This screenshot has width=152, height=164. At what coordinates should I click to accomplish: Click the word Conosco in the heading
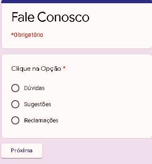tap(63, 17)
